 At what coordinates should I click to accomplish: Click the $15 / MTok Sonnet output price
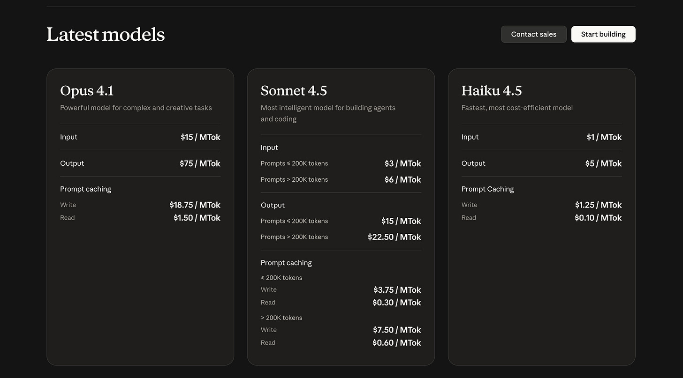(401, 221)
